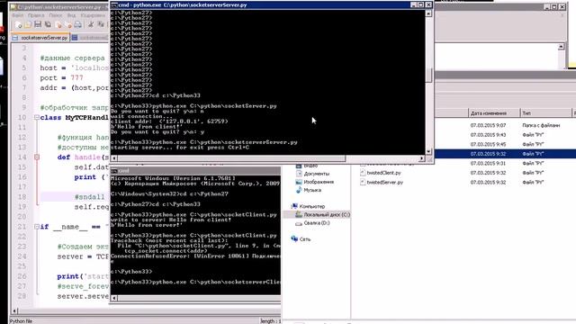The width and height of the screenshot is (576, 324).
Task: Open the Файл menu in Notepad++
Action: click(18, 15)
